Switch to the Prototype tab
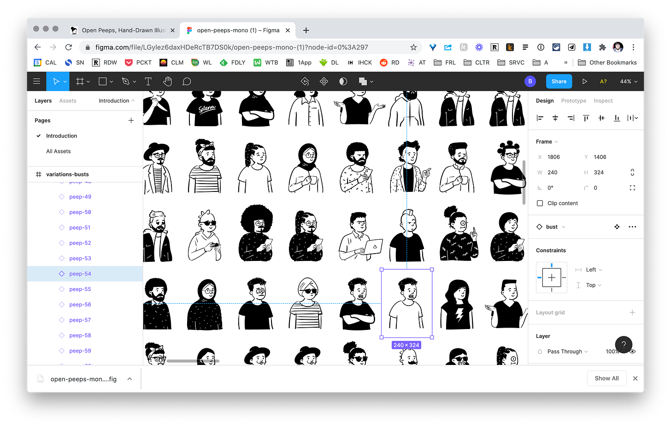Screen dimensions: 671x428 click(x=574, y=101)
